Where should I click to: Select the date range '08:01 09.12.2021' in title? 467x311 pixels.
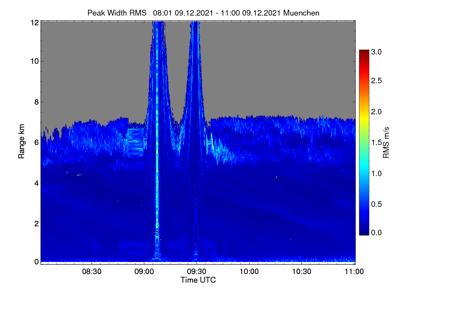tap(183, 13)
